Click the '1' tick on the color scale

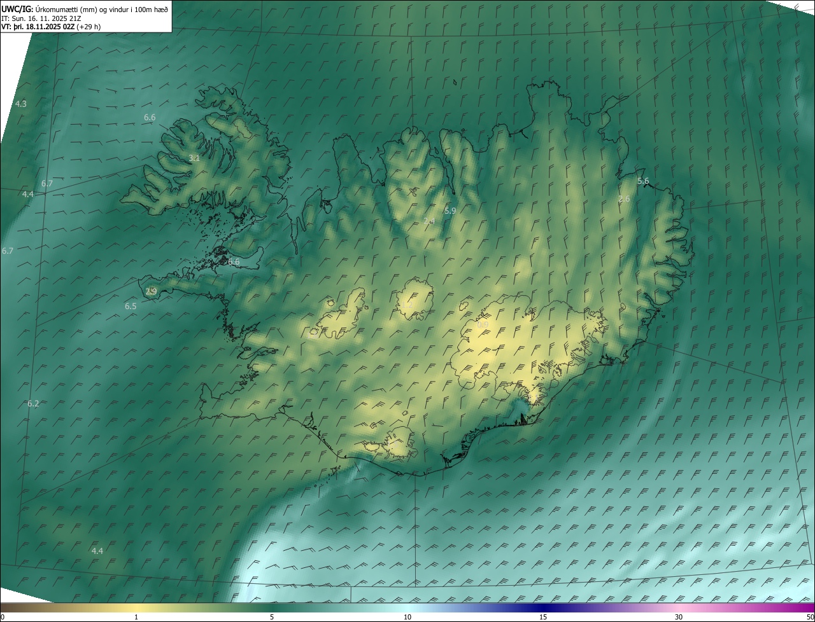136,618
